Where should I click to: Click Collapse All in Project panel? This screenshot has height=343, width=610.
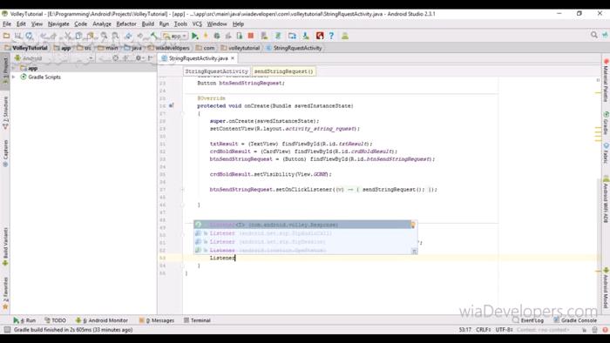[126, 58]
